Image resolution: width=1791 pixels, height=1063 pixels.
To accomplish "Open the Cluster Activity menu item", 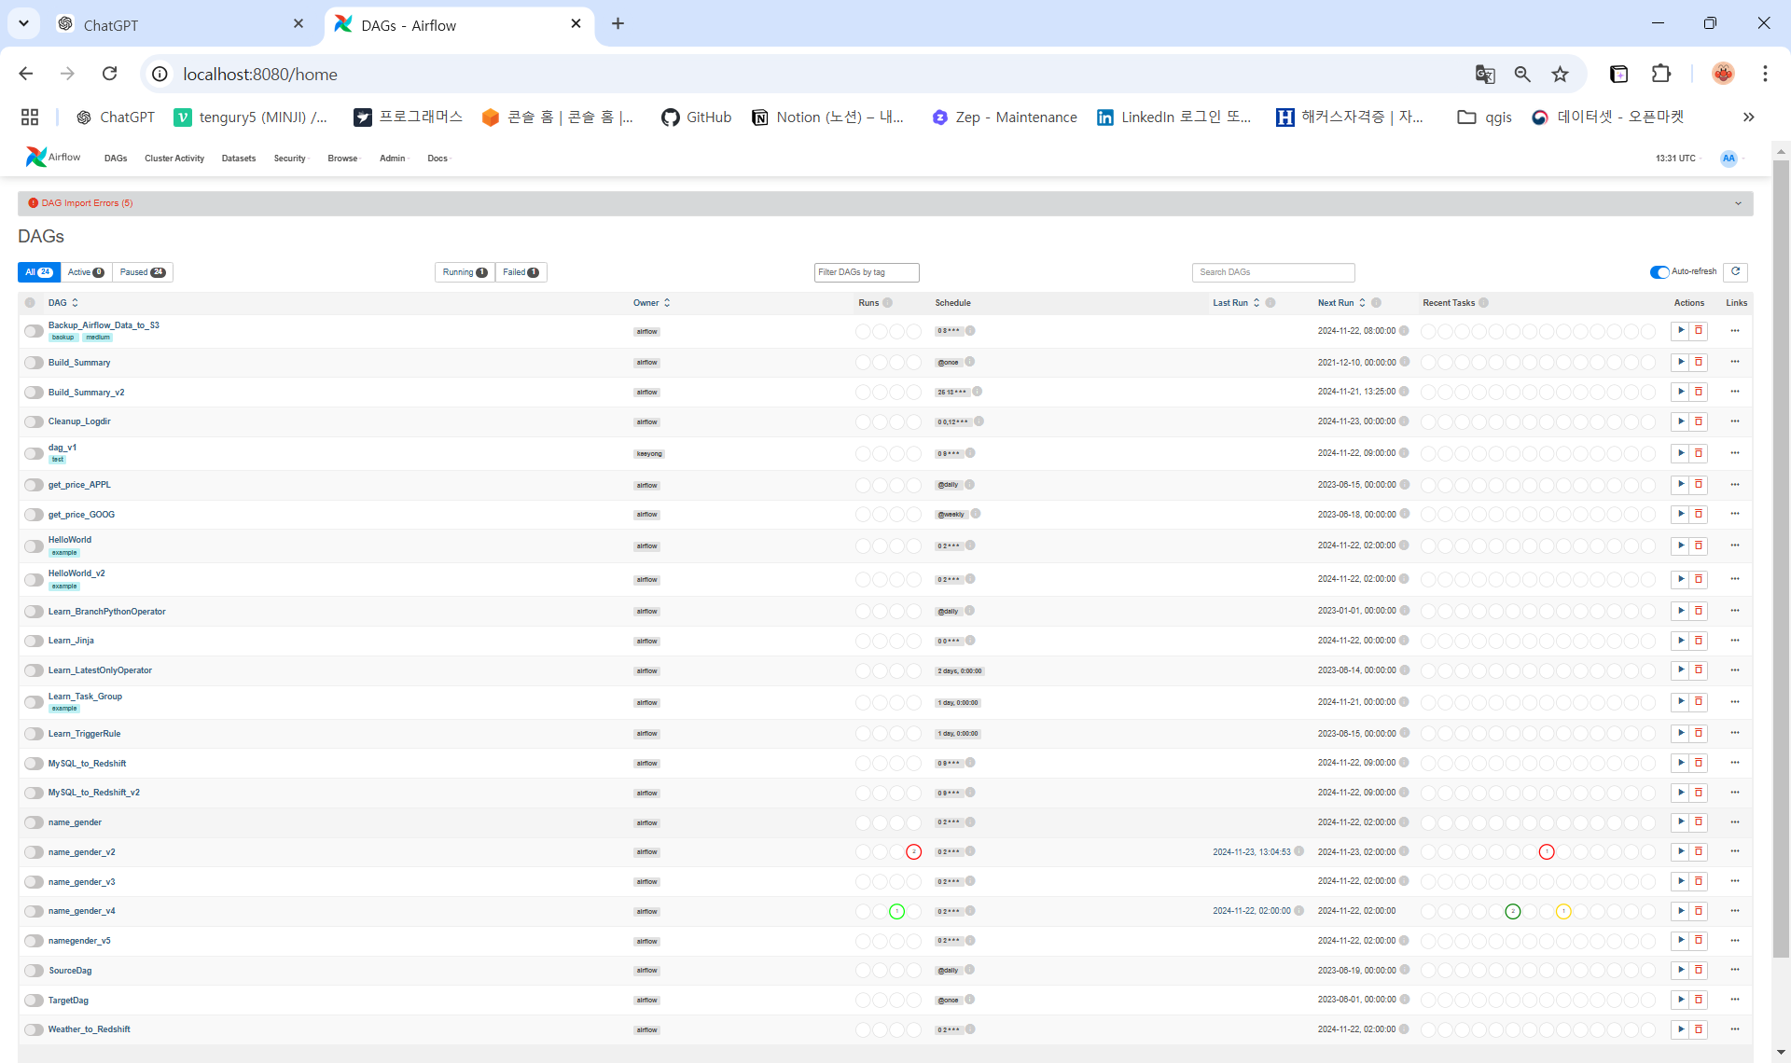I will click(174, 159).
